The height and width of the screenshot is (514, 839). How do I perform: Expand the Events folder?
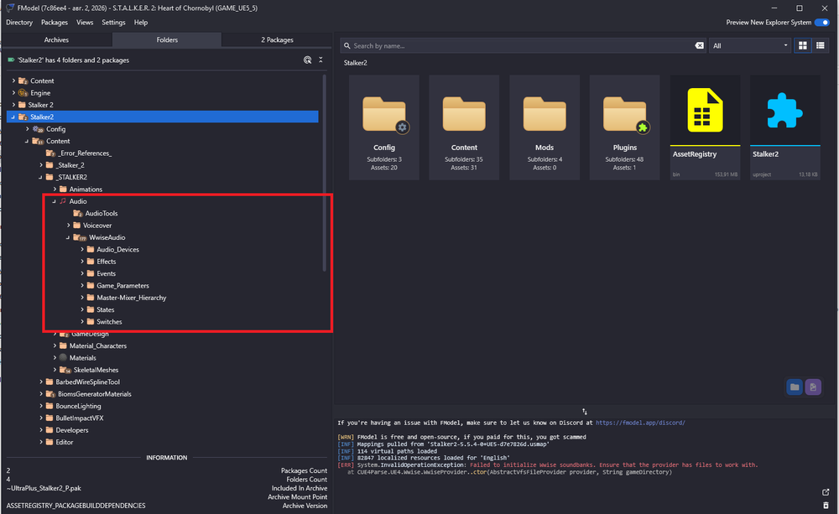click(82, 273)
